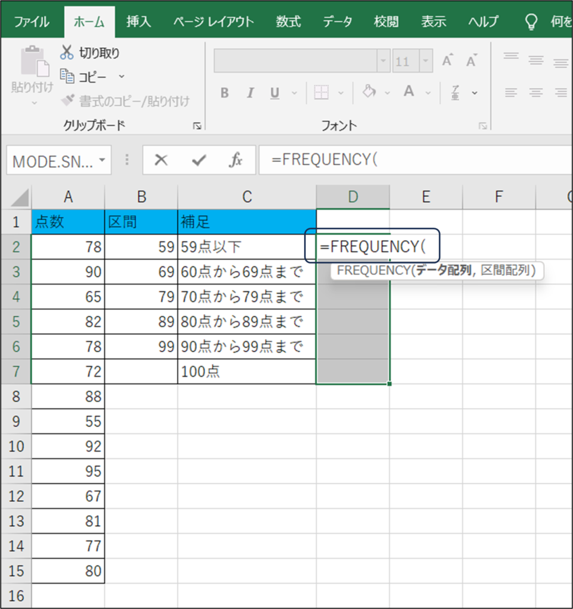The image size is (573, 609).
Task: Select the 切り取り (Cut) icon
Action: click(x=68, y=53)
